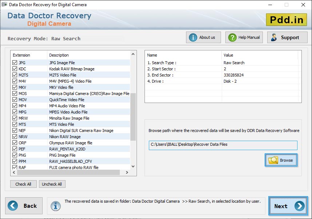Click the Extension column header
Viewport: 312px width, 219px height.
pyautogui.click(x=29, y=55)
